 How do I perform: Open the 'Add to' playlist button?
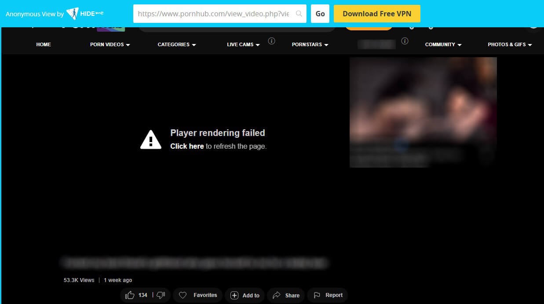coord(245,295)
